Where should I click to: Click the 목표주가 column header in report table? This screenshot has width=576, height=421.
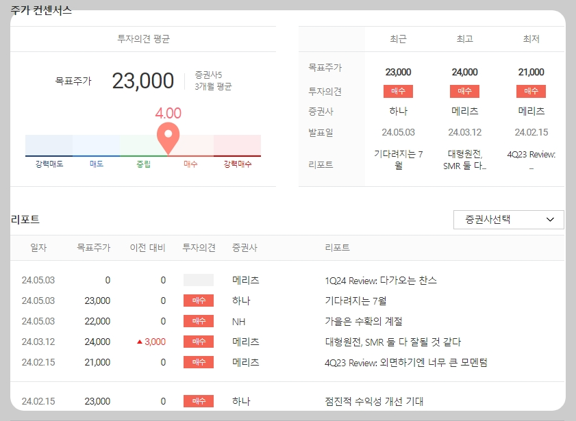coord(93,248)
